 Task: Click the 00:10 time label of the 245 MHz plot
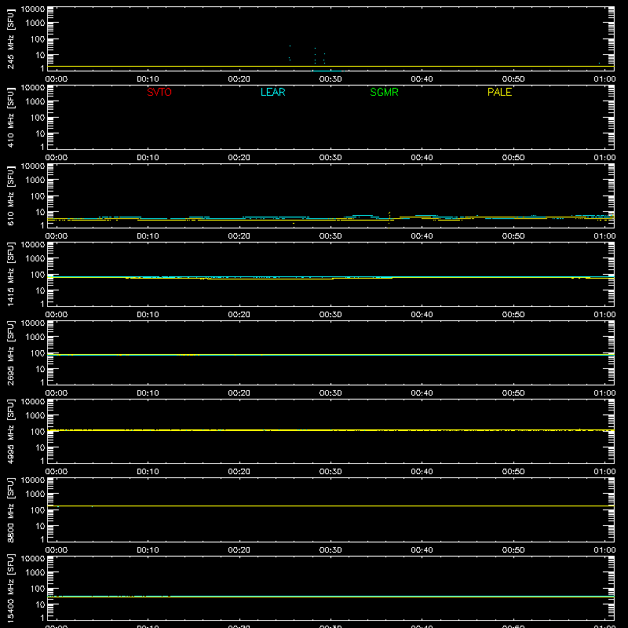point(148,79)
